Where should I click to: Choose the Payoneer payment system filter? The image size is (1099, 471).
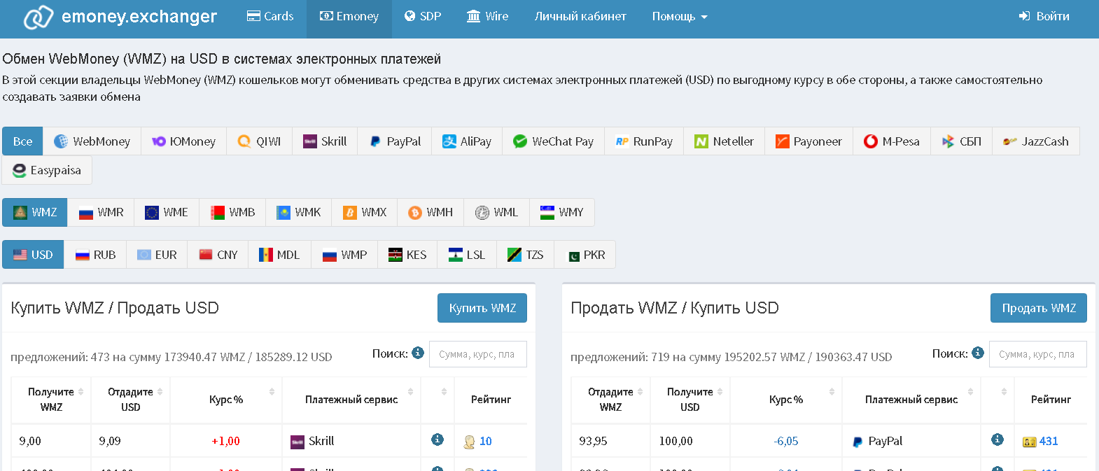(808, 141)
